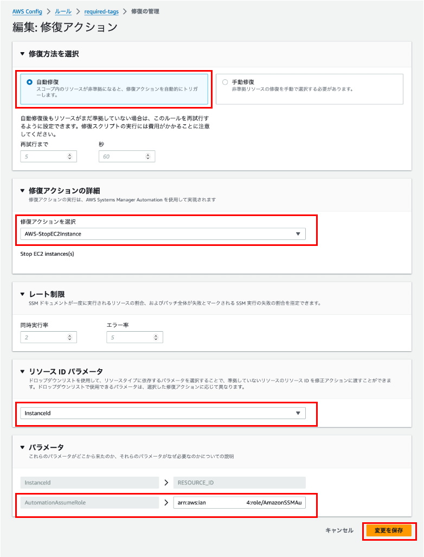Click the 編集: 修復アクション page heading
The width and height of the screenshot is (424, 557).
click(x=65, y=27)
